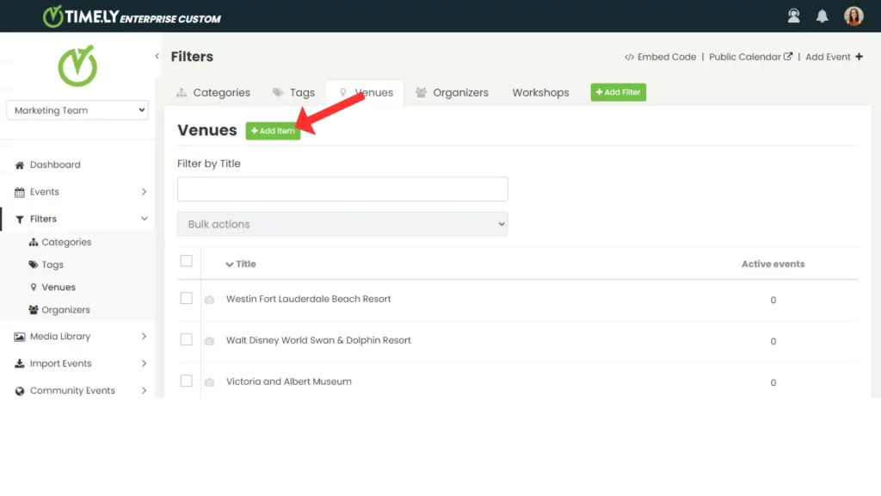The image size is (881, 496).
Task: Click the Categories tab hierarchy icon
Action: (181, 92)
